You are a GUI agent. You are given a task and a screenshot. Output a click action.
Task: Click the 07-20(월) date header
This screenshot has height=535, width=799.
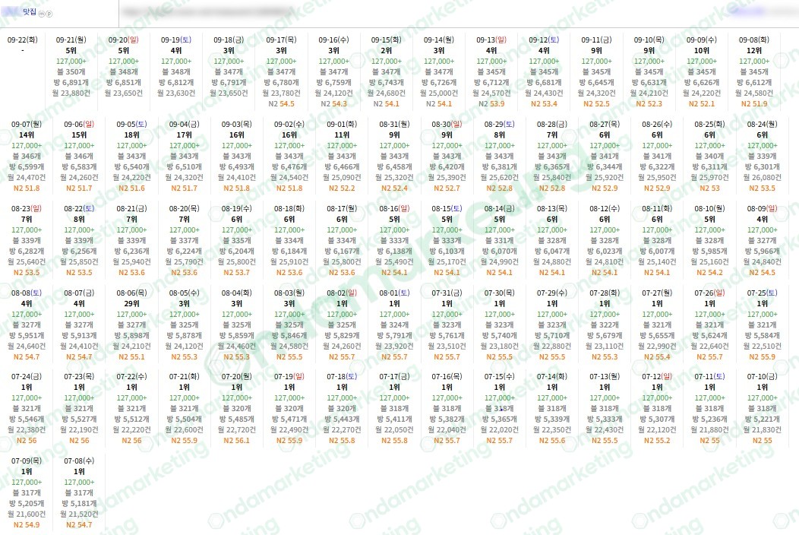237,376
